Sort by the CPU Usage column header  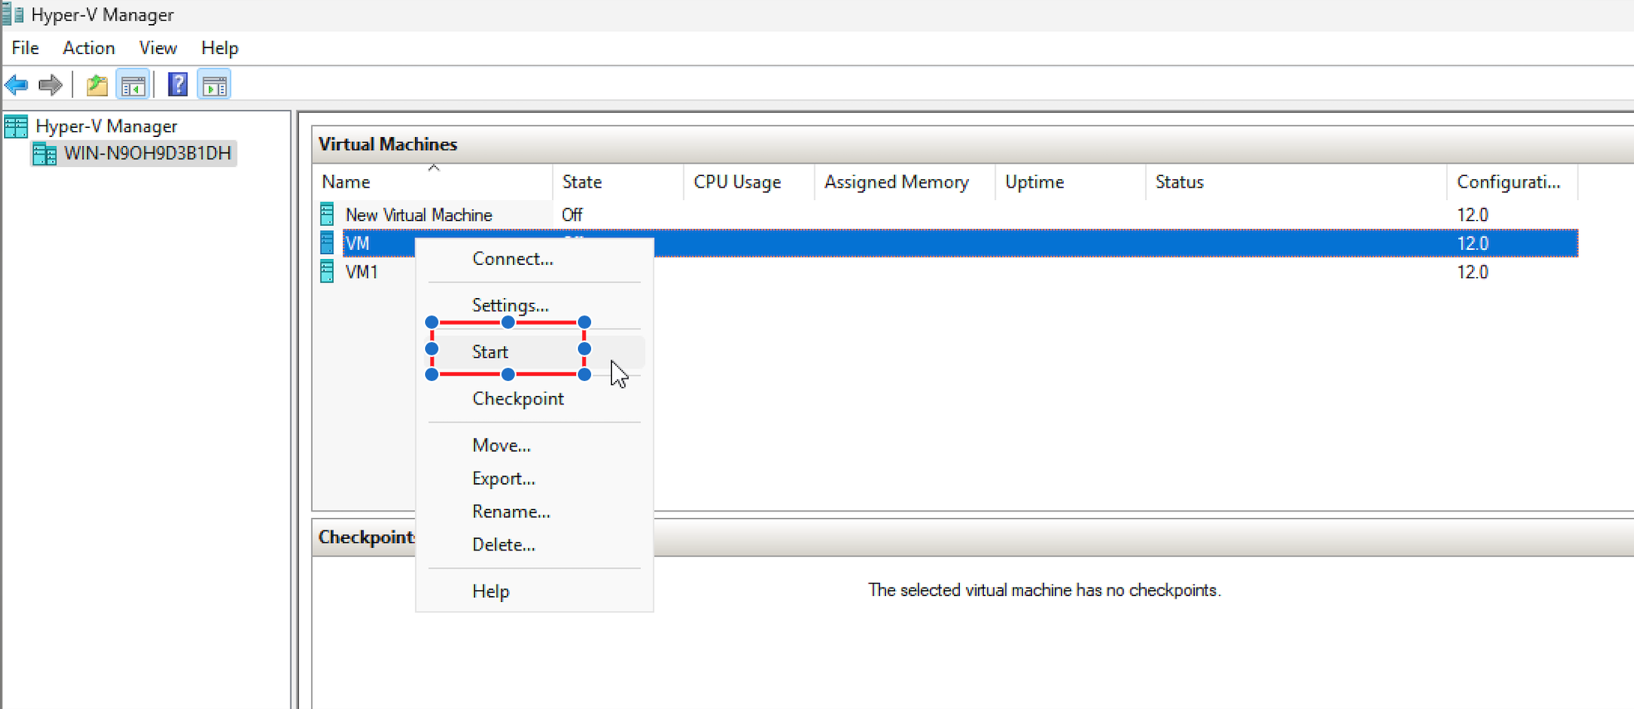[x=749, y=182]
